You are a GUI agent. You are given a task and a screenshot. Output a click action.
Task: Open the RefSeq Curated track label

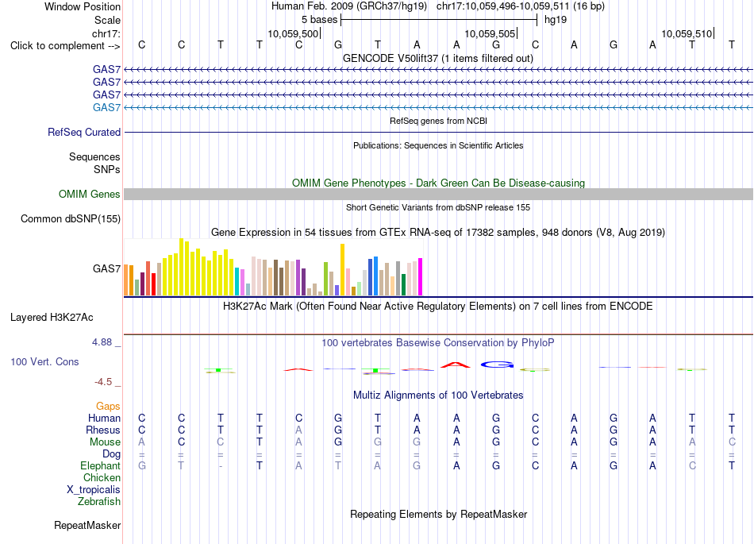click(x=83, y=132)
